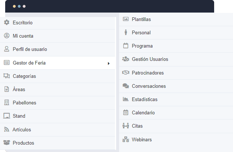This screenshot has width=233, height=152.
Task: Open the Conversaciones submenu link
Action: [149, 86]
